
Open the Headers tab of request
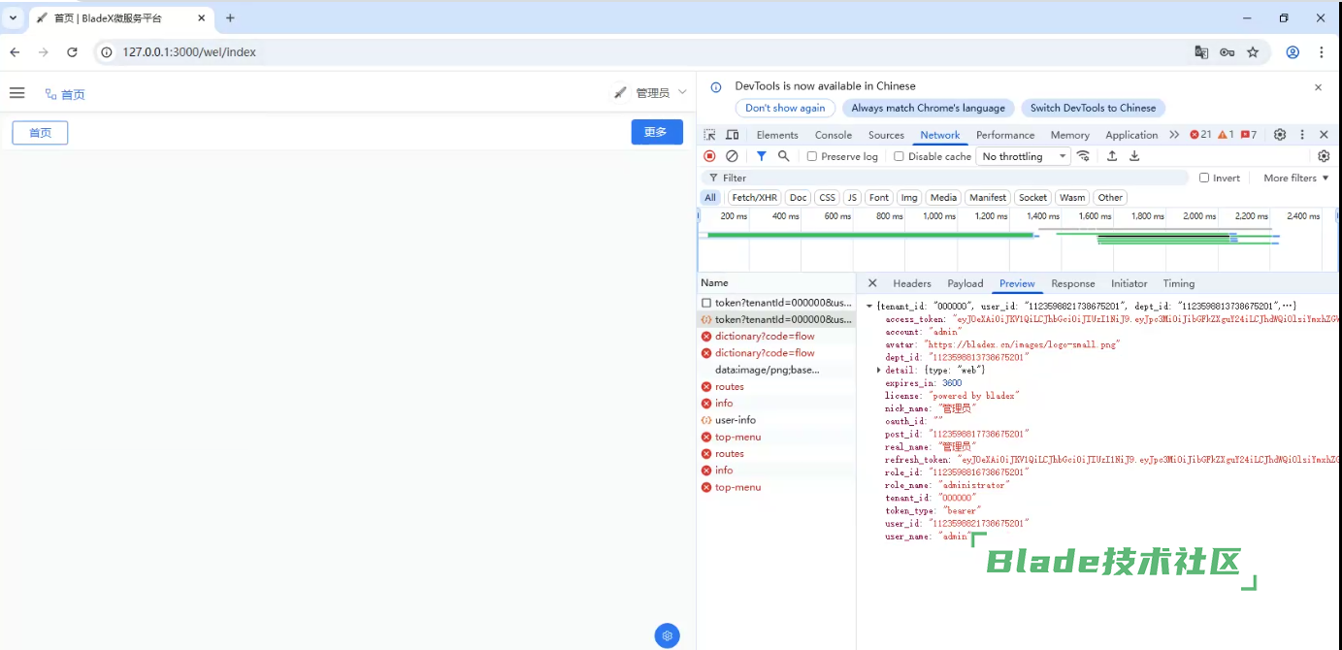point(911,283)
